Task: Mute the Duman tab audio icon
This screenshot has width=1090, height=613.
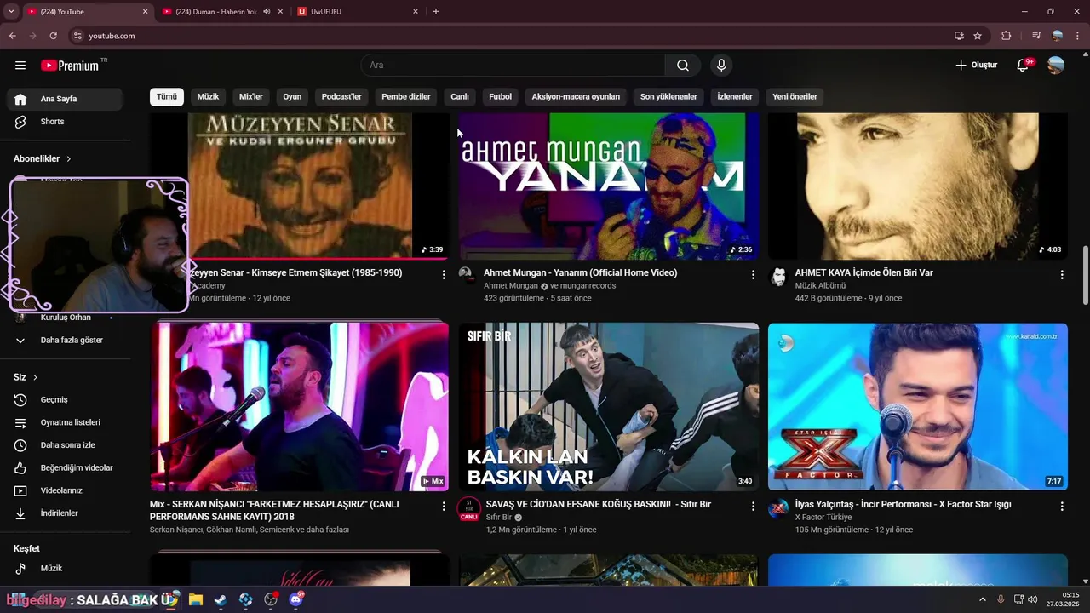Action: click(267, 12)
